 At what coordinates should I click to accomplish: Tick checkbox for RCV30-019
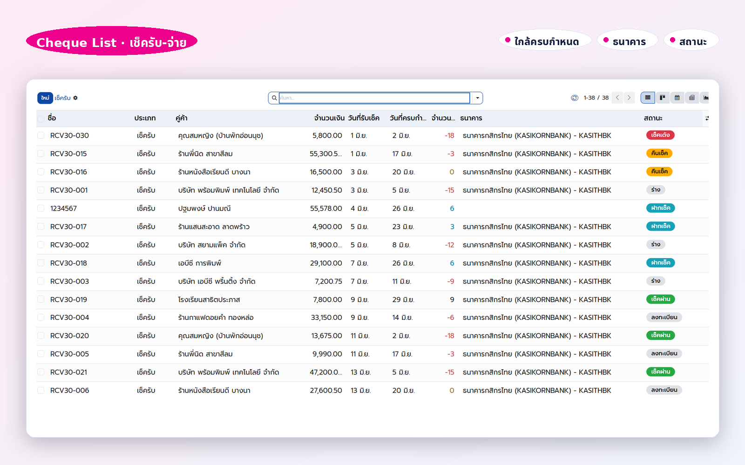pos(41,299)
